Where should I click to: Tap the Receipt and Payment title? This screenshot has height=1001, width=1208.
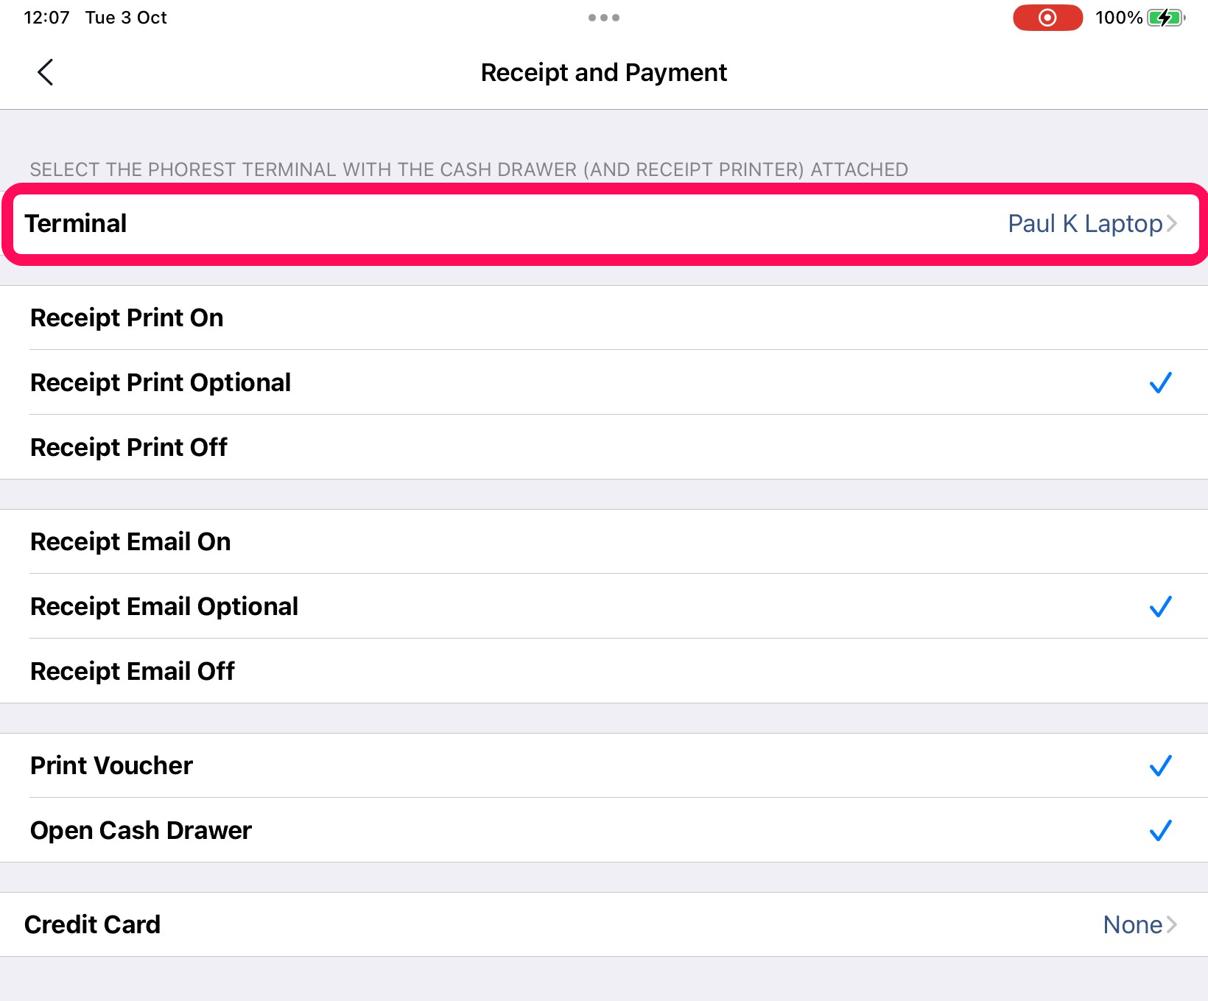[603, 71]
